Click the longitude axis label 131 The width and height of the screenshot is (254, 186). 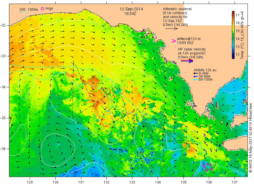[81, 182]
